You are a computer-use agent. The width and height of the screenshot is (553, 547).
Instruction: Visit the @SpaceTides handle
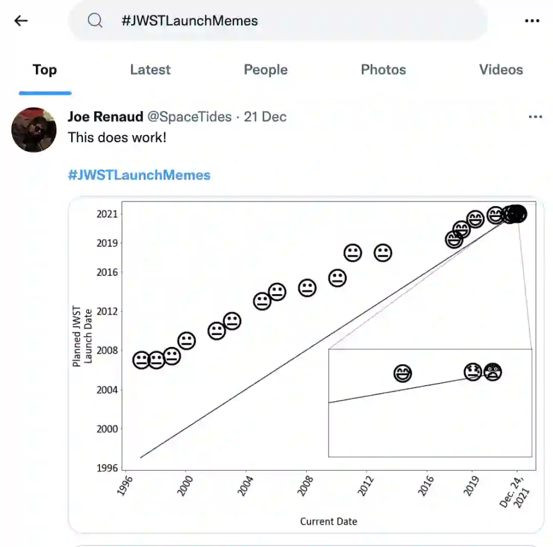tap(189, 117)
